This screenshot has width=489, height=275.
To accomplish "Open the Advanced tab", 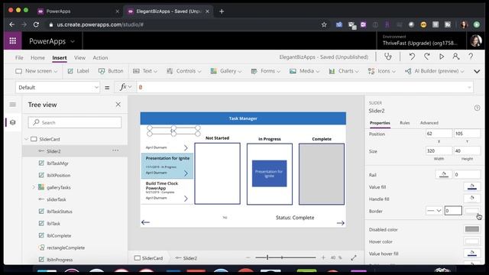I will pyautogui.click(x=429, y=123).
